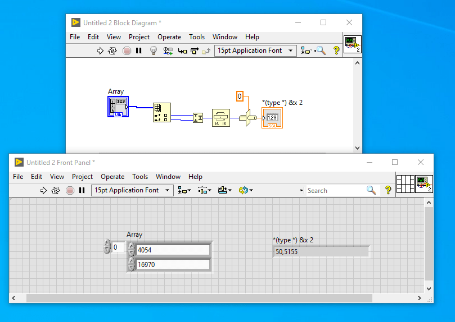Click scroll up arrow in Block Diagram
Screen dimensions: 455x322
pyautogui.click(x=357, y=63)
